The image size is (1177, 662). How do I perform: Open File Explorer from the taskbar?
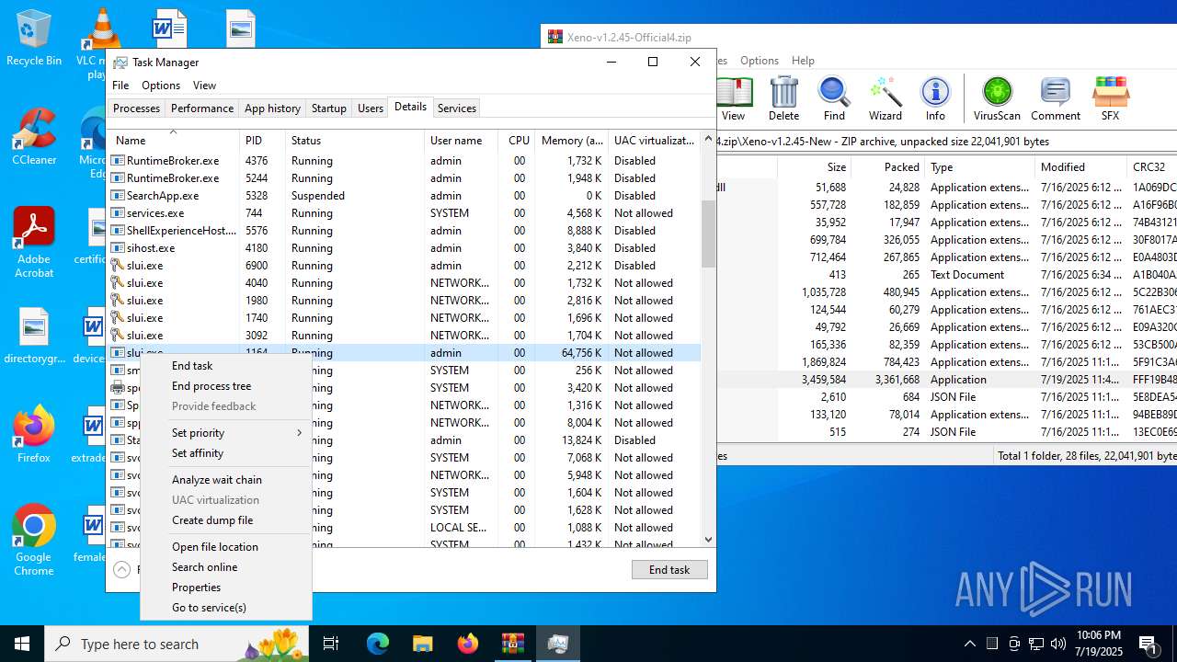tap(422, 644)
